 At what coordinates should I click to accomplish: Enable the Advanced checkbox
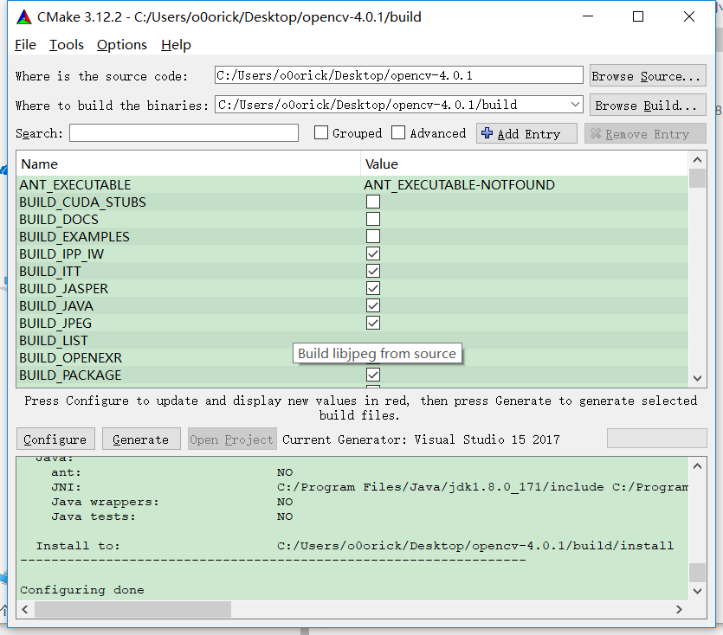point(398,132)
